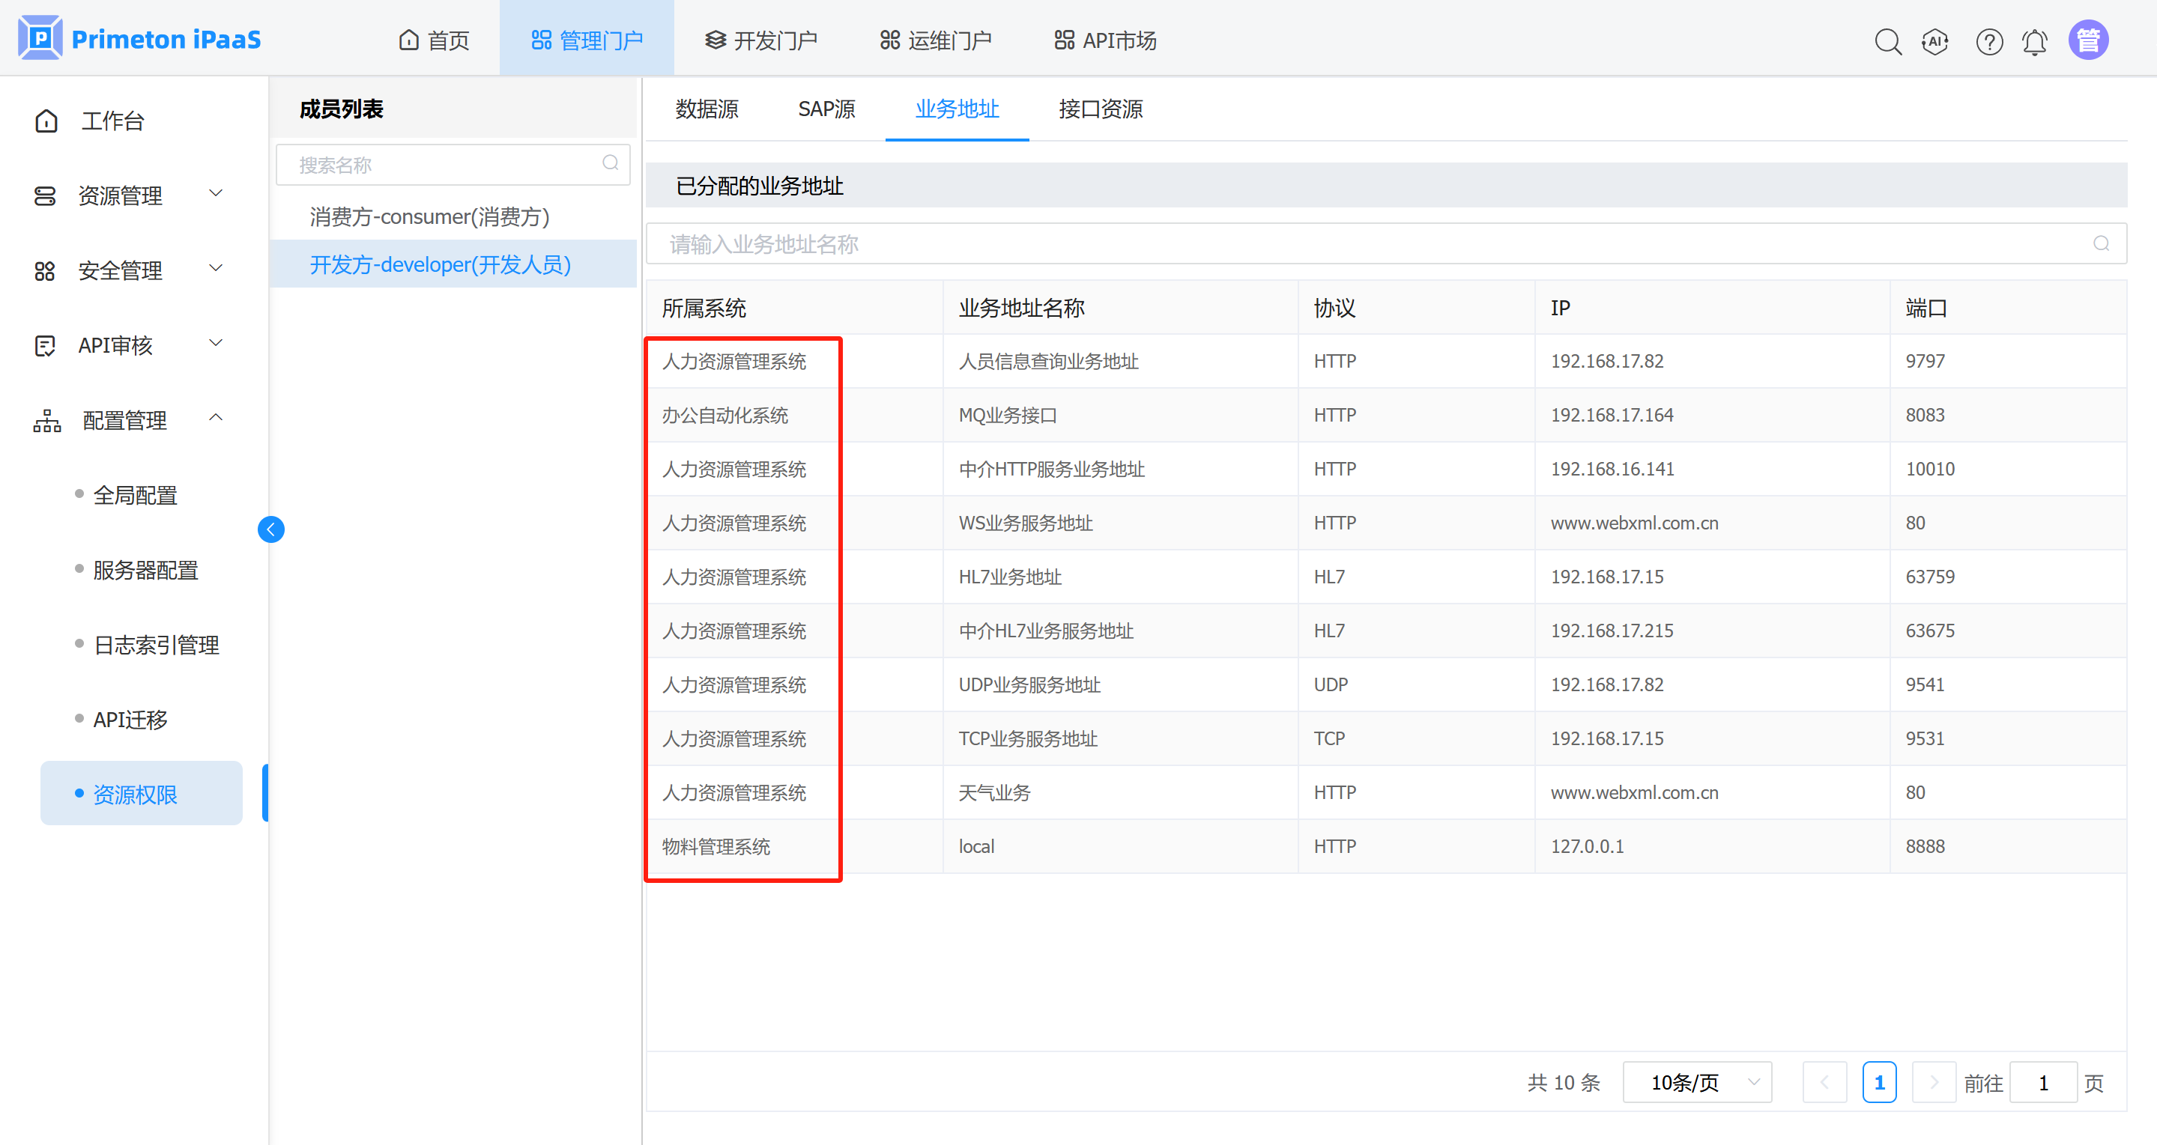Click page 1 pagination button

(x=1879, y=1082)
